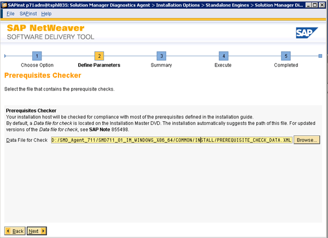The width and height of the screenshot is (328, 238).
Task: Open the SAPinst menu
Action: 28,14
